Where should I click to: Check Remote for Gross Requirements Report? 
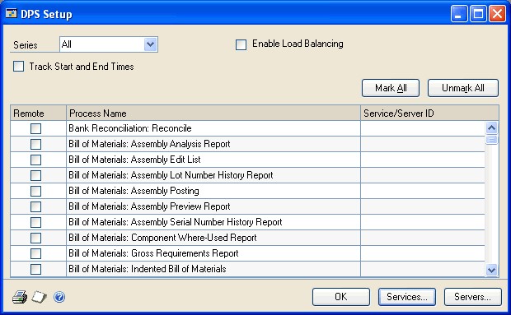(x=35, y=253)
